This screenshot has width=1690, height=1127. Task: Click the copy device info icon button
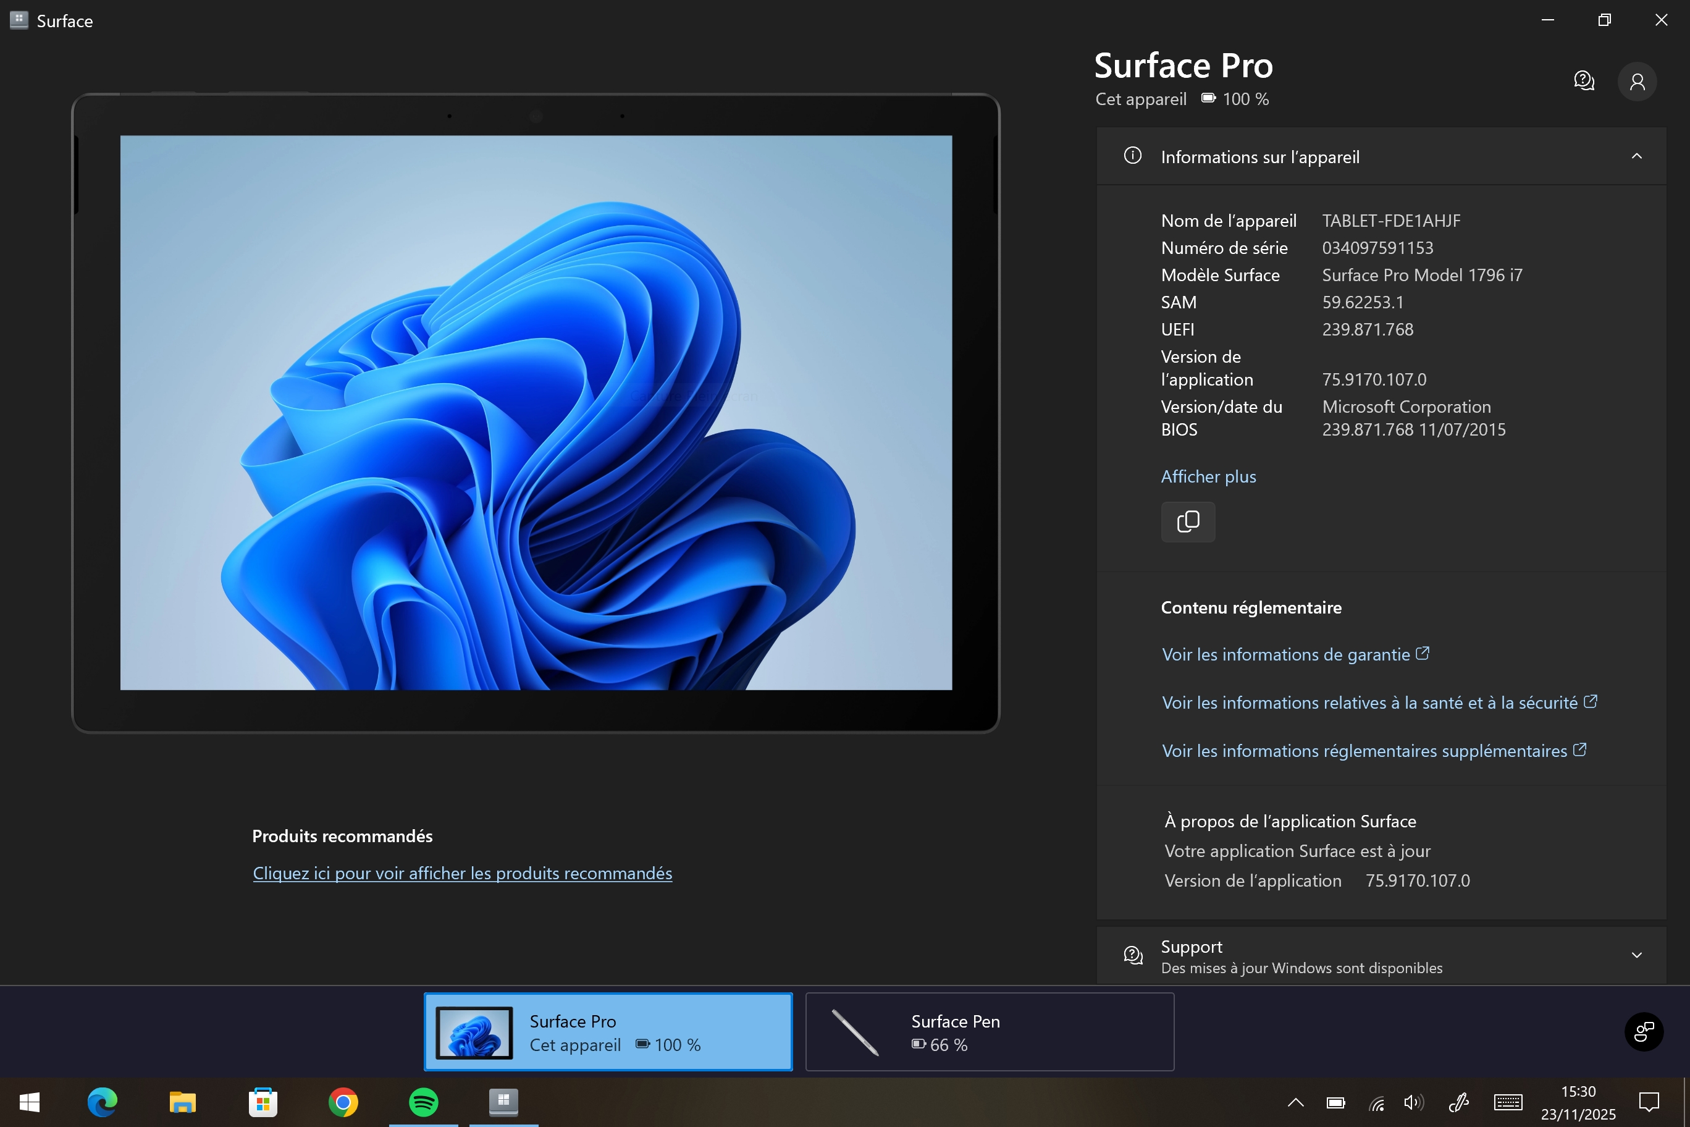click(1188, 522)
